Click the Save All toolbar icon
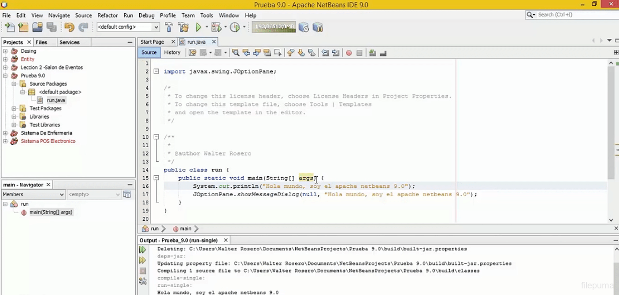 pyautogui.click(x=52, y=27)
